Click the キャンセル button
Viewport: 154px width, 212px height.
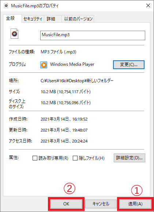point(101,204)
